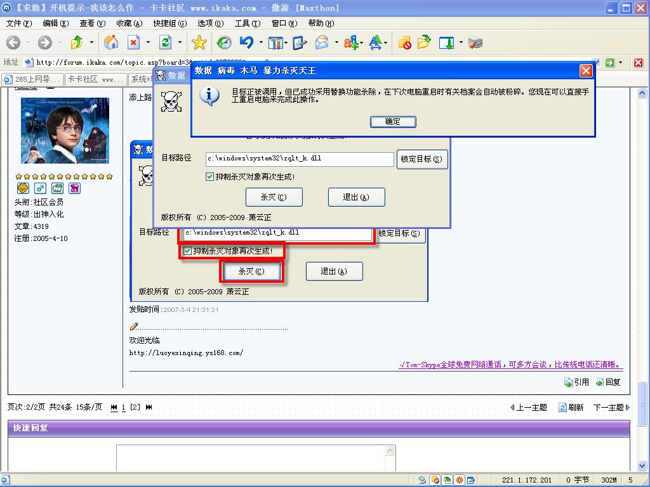Refresh the page with the toolbar icon
Image resolution: width=650 pixels, height=487 pixels.
pyautogui.click(x=166, y=42)
